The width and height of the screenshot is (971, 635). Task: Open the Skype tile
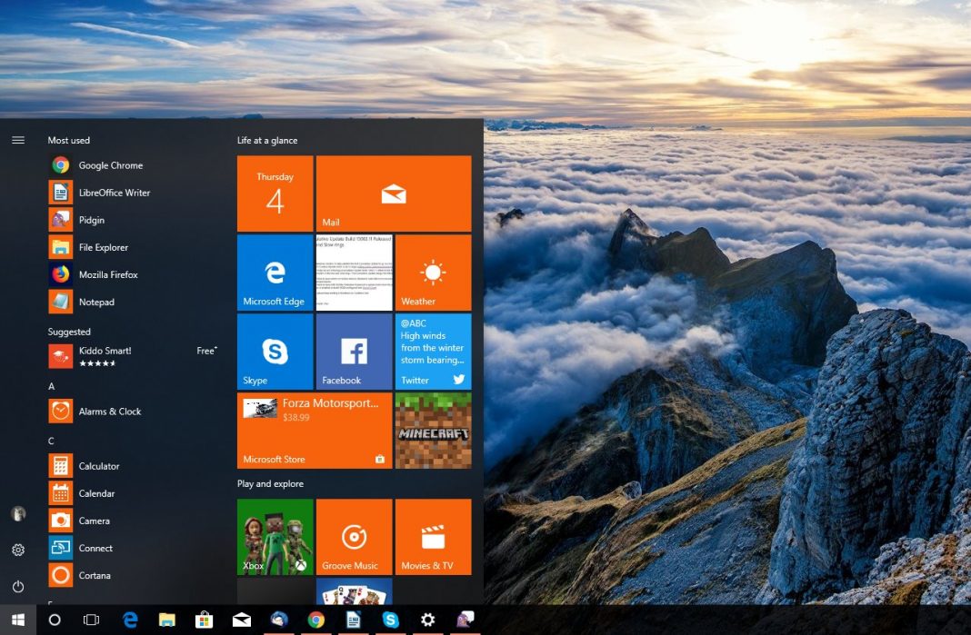[275, 351]
